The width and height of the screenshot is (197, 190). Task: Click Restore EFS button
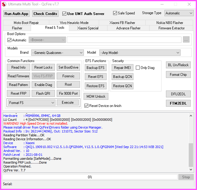(96, 86)
